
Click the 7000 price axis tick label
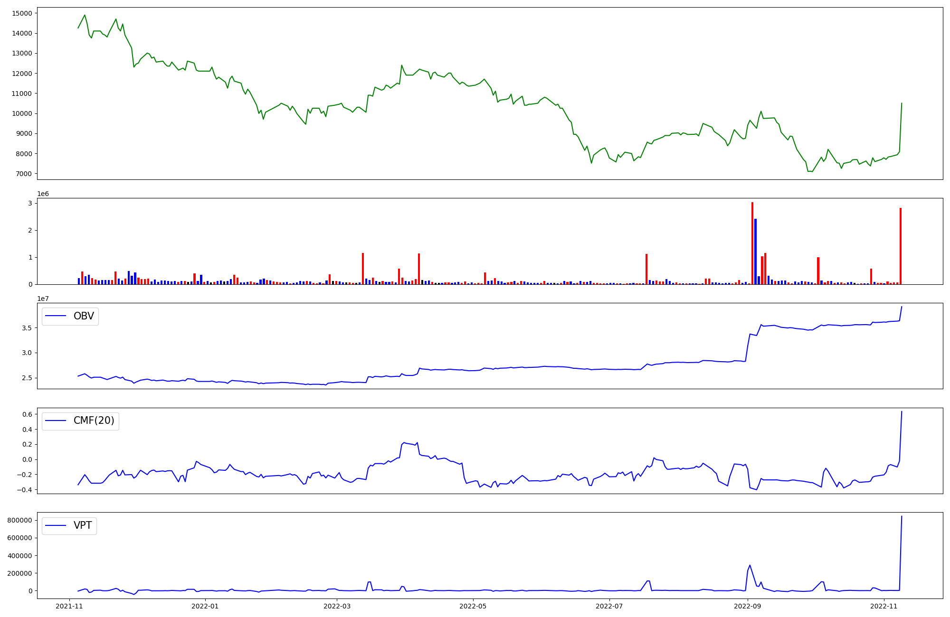coord(24,174)
